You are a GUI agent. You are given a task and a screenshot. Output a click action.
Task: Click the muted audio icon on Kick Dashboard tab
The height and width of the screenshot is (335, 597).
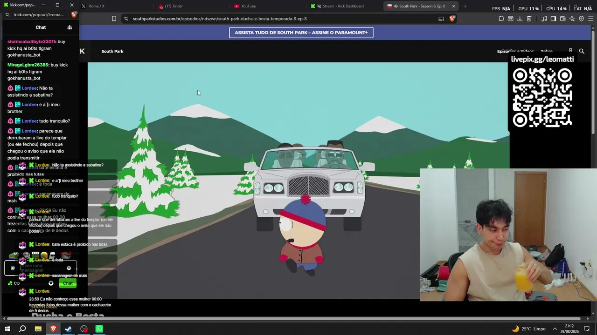[319, 6]
